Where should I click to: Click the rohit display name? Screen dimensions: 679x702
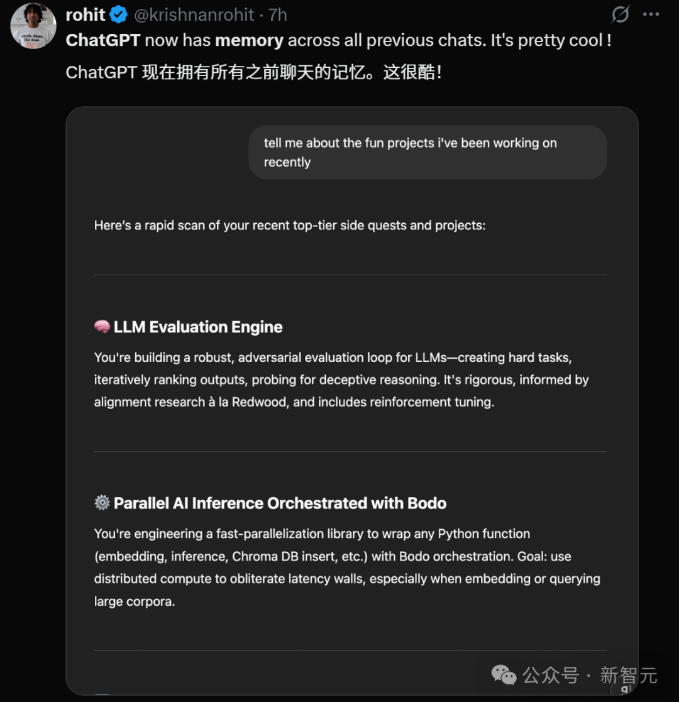point(85,15)
